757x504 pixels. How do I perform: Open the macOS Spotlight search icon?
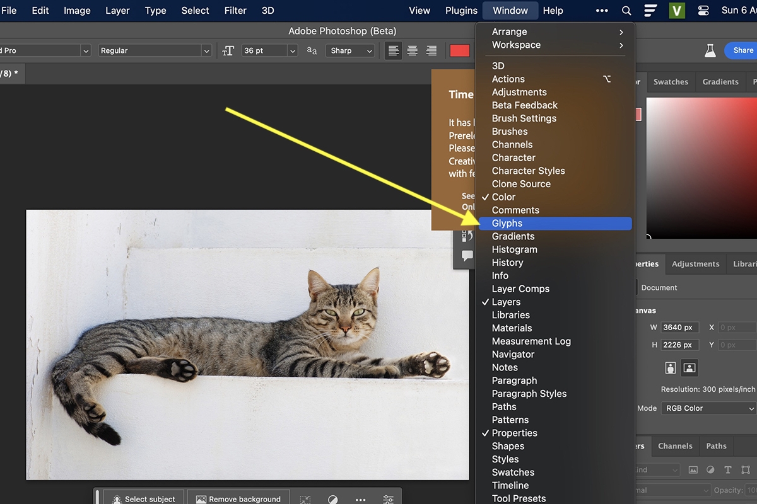(626, 11)
